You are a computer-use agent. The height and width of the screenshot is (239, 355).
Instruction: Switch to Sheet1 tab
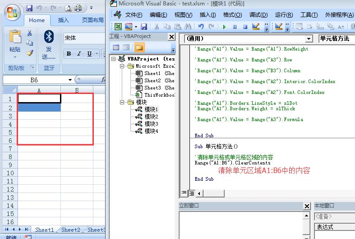pos(45,230)
